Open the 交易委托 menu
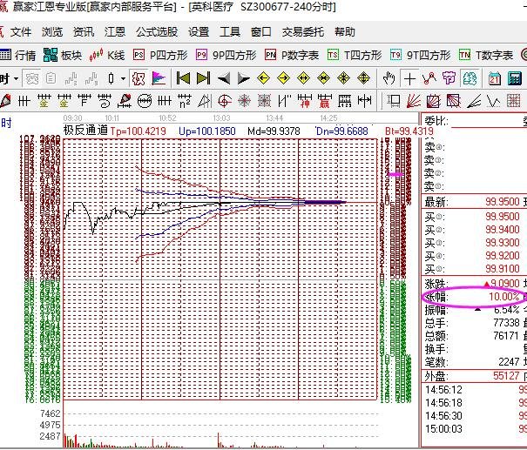Screen dimensions: 527x450 [x=303, y=32]
